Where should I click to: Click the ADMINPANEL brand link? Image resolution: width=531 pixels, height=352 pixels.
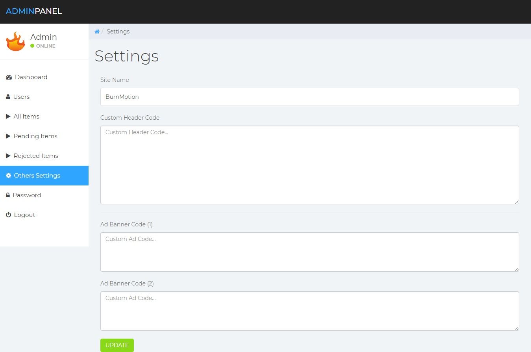pyautogui.click(x=34, y=11)
